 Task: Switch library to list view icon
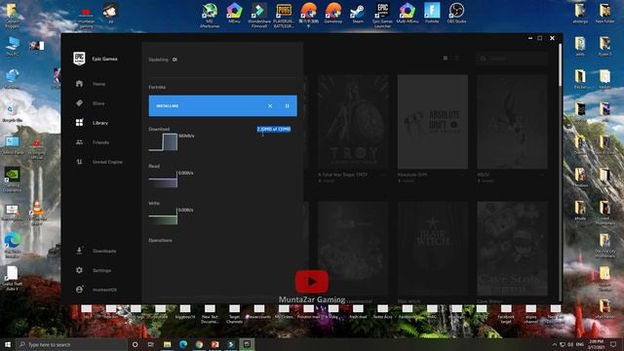click(457, 58)
